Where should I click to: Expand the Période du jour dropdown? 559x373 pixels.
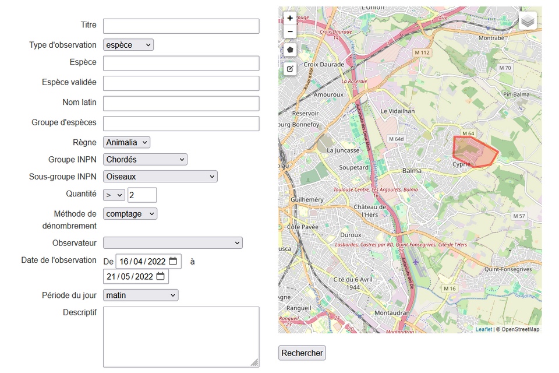click(x=140, y=295)
